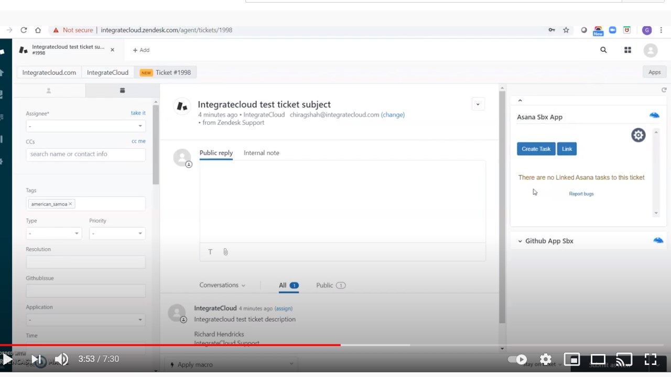Click the GithubIssue field
The width and height of the screenshot is (671, 377).
(x=86, y=291)
